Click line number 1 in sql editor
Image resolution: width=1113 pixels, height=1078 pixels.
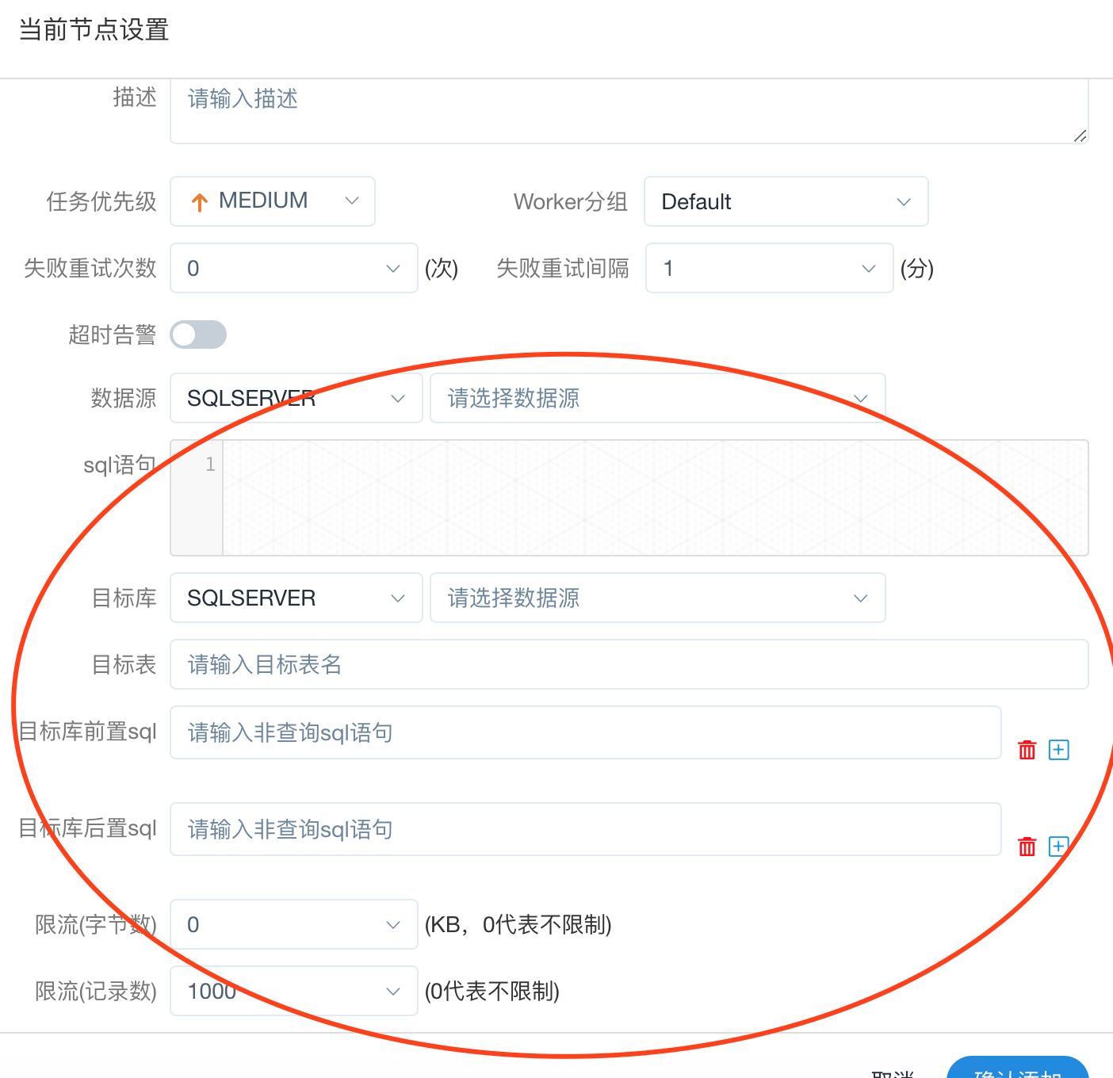point(210,464)
